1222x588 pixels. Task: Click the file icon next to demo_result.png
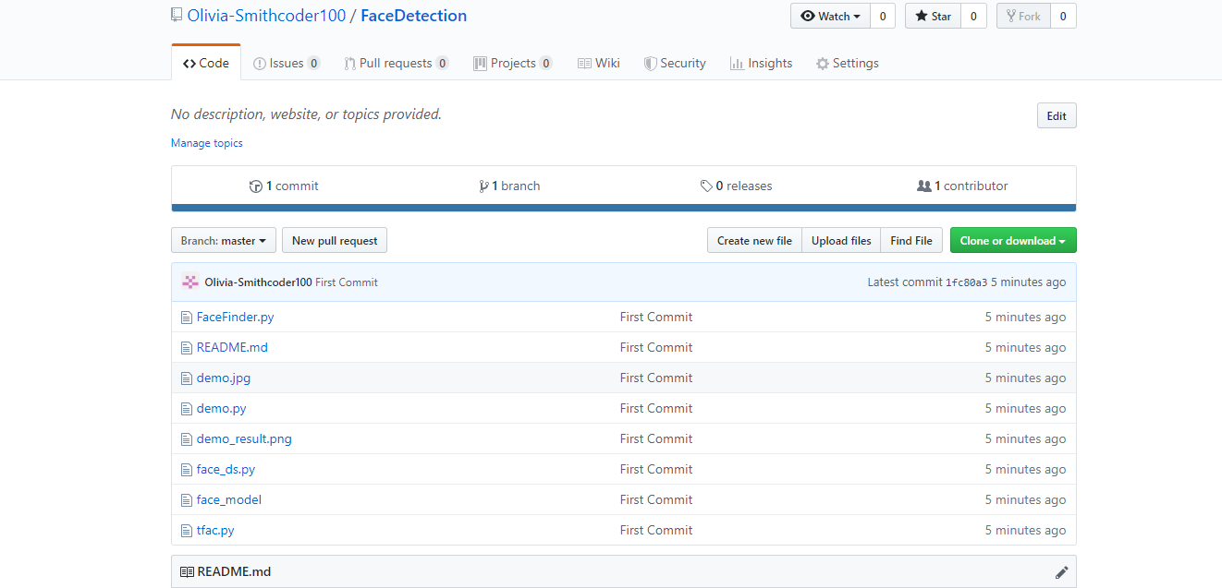click(187, 438)
